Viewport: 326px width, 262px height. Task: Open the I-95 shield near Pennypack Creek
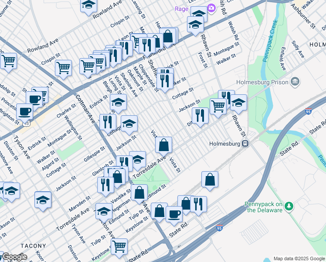pyautogui.click(x=309, y=111)
